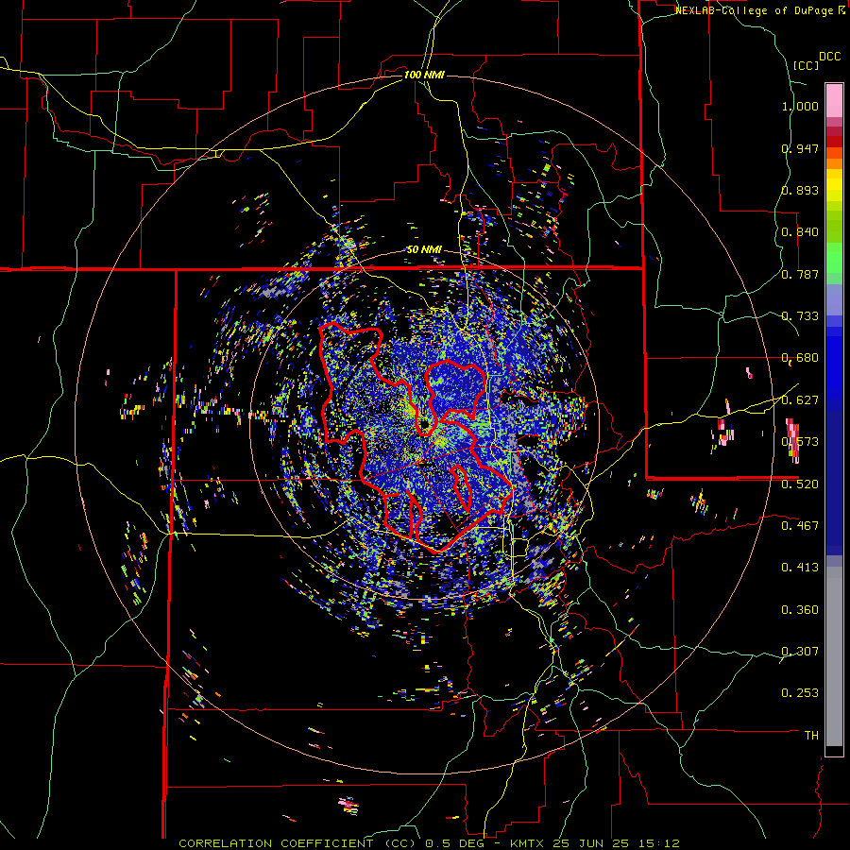The image size is (850, 850).
Task: Click the 0.467 scale value
Action: (x=800, y=526)
